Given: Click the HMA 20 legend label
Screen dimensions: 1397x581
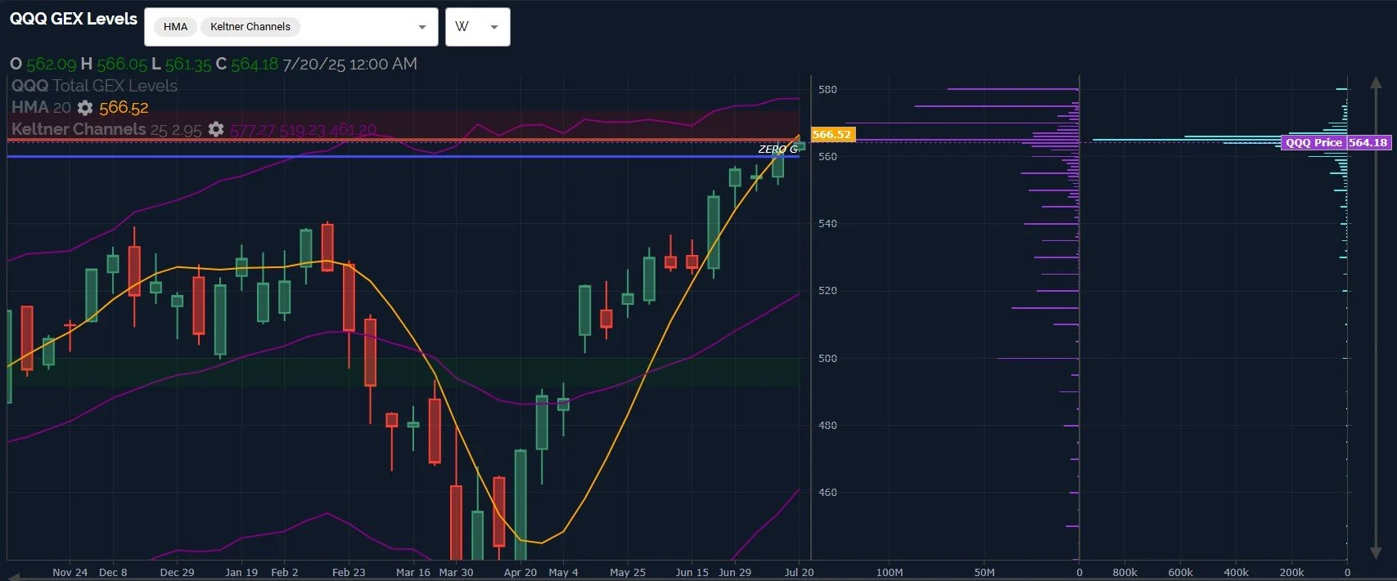Looking at the screenshot, I should [41, 107].
